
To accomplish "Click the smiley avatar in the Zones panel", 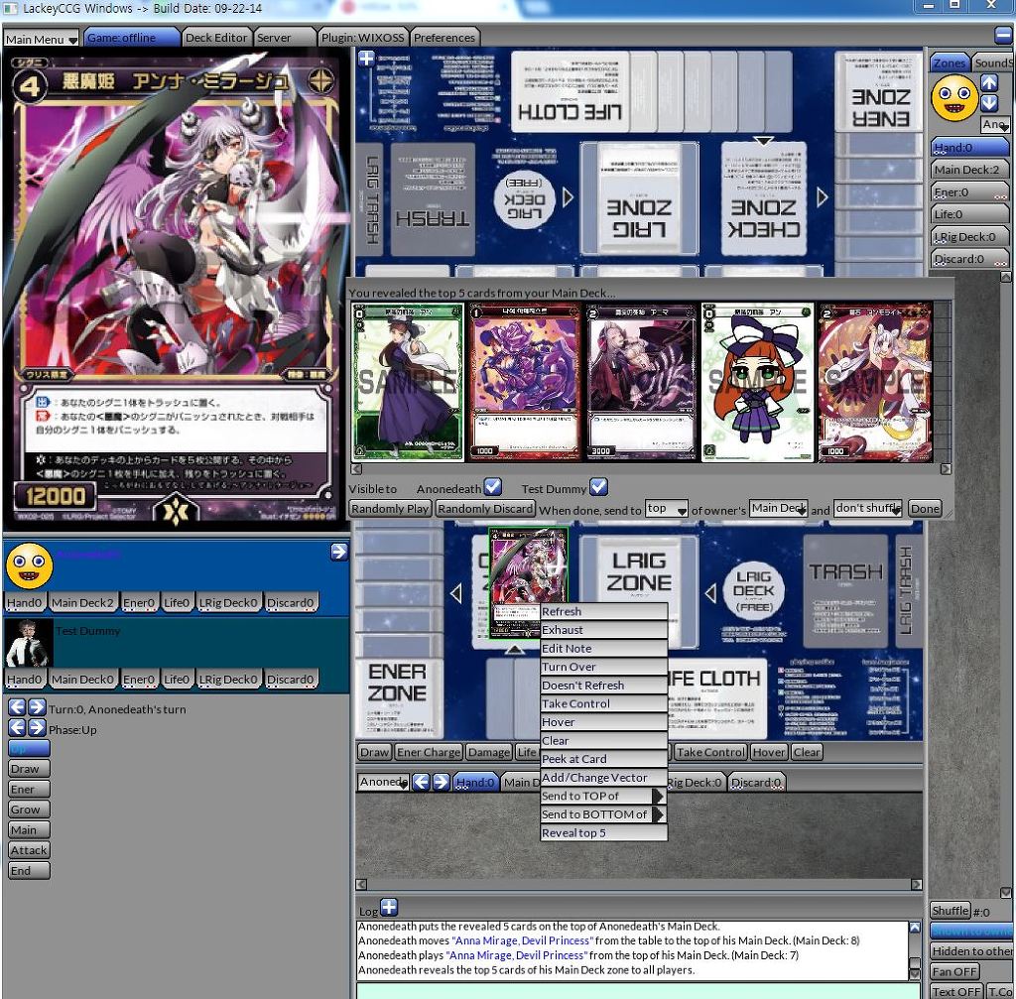I will pos(953,98).
